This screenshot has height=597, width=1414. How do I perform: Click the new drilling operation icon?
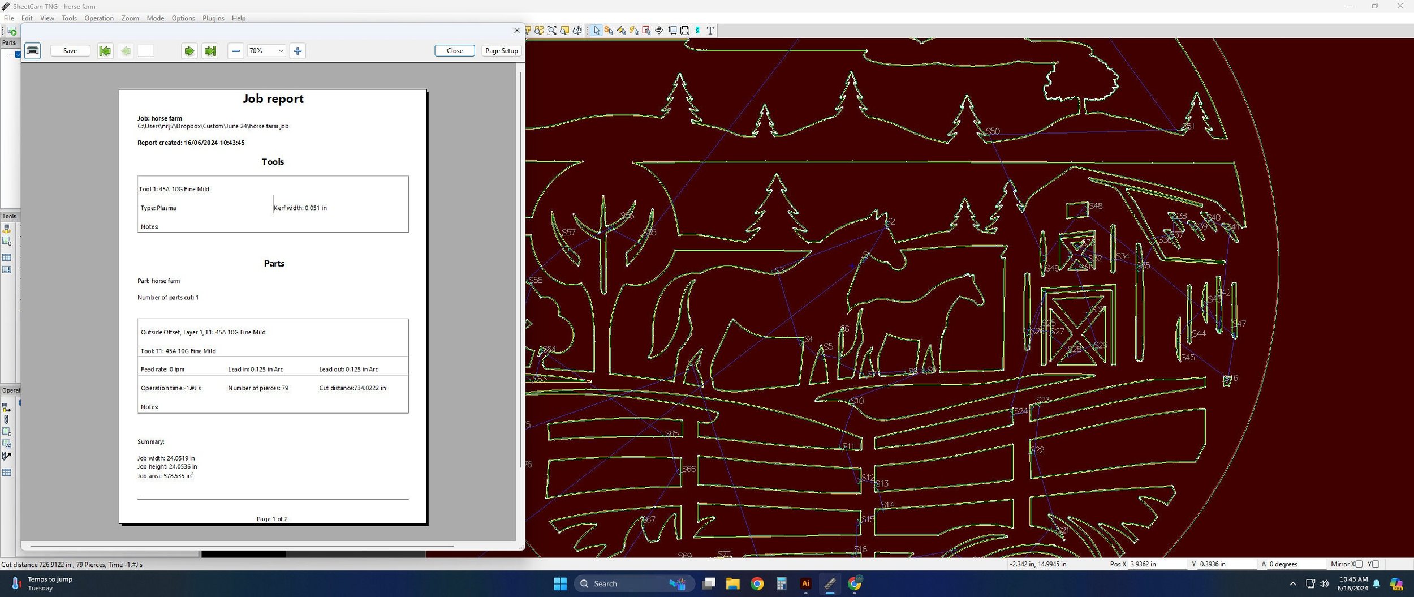coord(7,420)
